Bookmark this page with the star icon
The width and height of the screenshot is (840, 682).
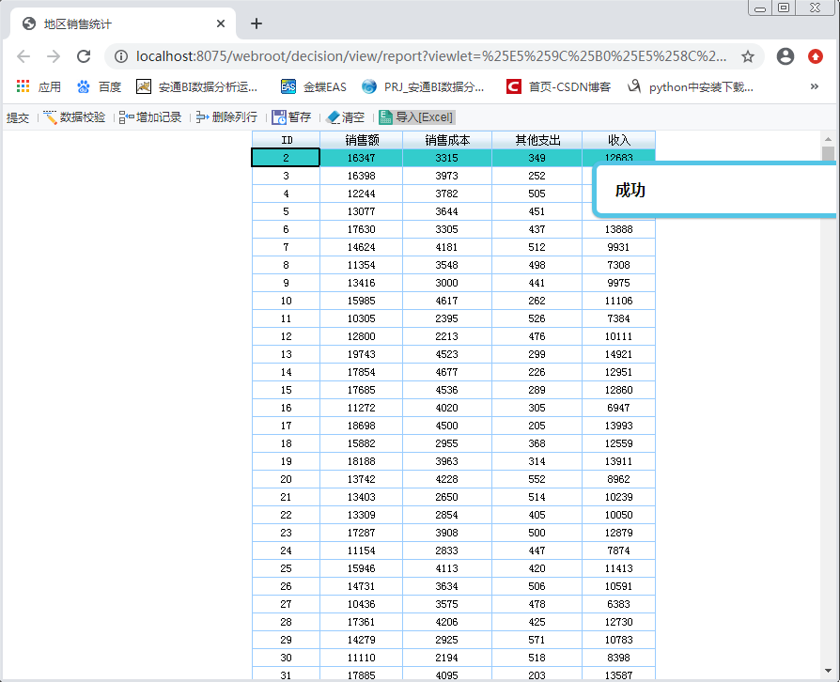click(748, 56)
